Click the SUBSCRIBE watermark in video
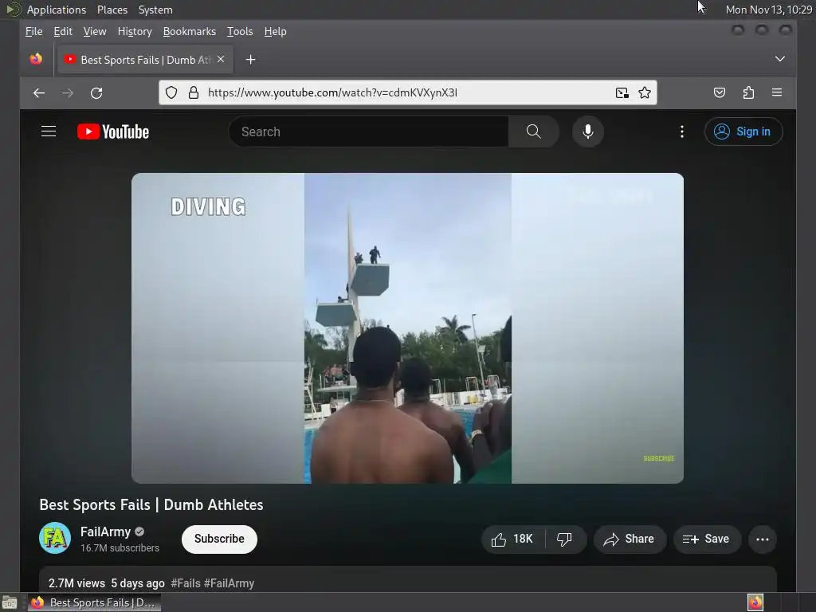 tap(659, 458)
